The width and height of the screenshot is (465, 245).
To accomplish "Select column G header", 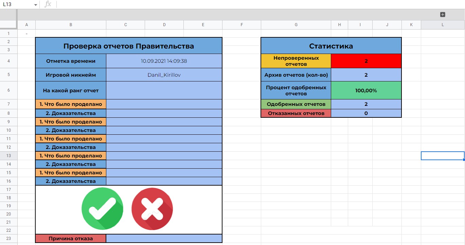I will 296,25.
